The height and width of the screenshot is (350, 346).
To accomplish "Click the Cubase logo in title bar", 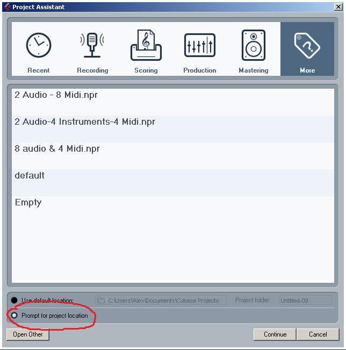I will pos(8,6).
